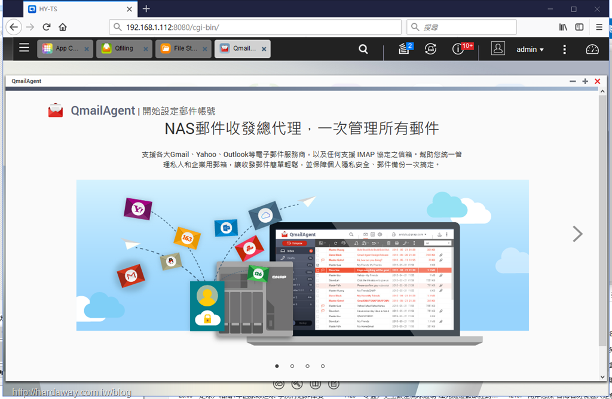Image resolution: width=612 pixels, height=399 pixels.
Task: Click the description line starting '理私人和企業用郵箱'
Action: (302, 165)
